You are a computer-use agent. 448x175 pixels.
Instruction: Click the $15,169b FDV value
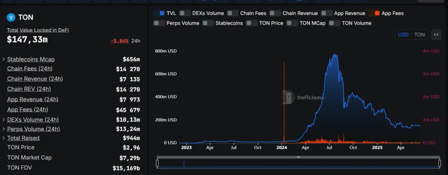click(126, 168)
